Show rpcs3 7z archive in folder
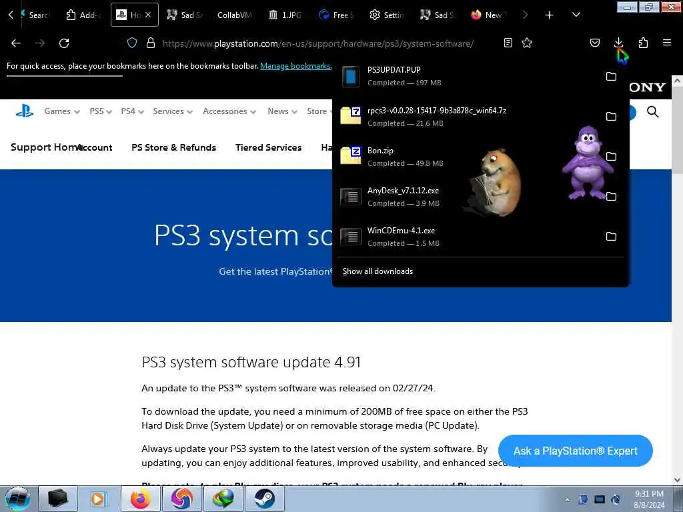Viewport: 683px width, 512px height. tap(611, 117)
